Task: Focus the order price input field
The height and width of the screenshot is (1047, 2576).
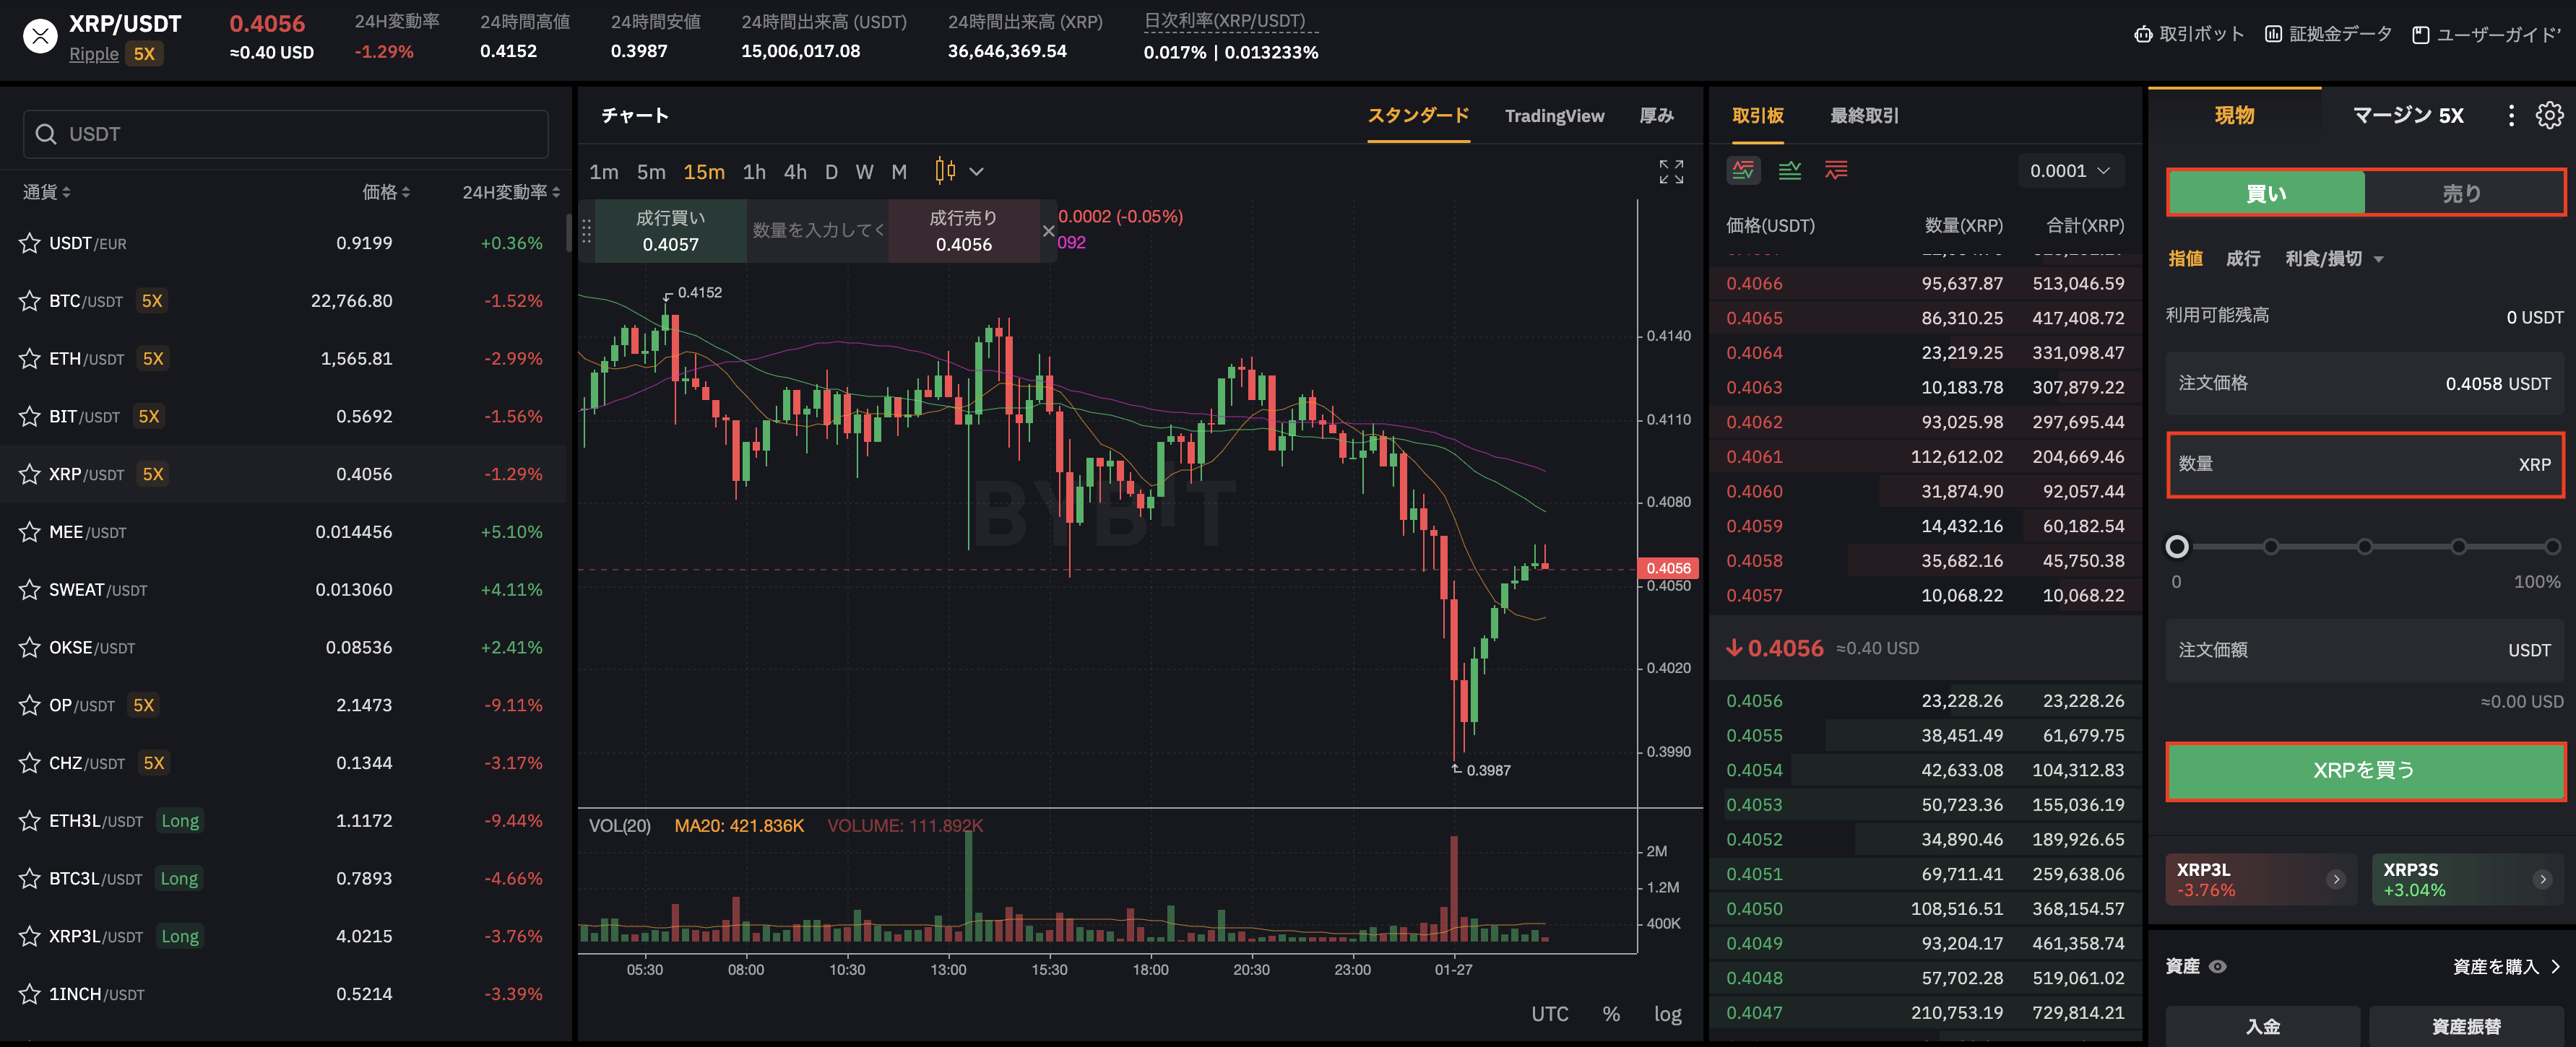Action: point(2364,384)
